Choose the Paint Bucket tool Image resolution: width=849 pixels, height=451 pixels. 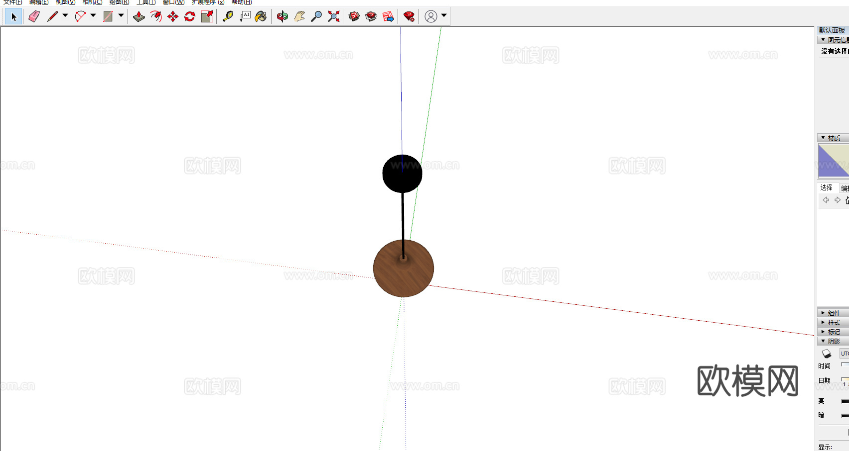click(x=261, y=16)
